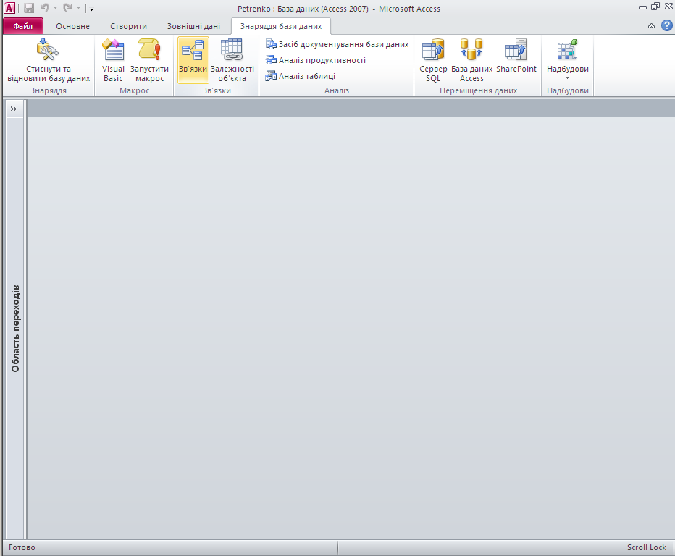Screen dimensions: 675x556
Task: Switch to the Основне tab
Action: [72, 26]
